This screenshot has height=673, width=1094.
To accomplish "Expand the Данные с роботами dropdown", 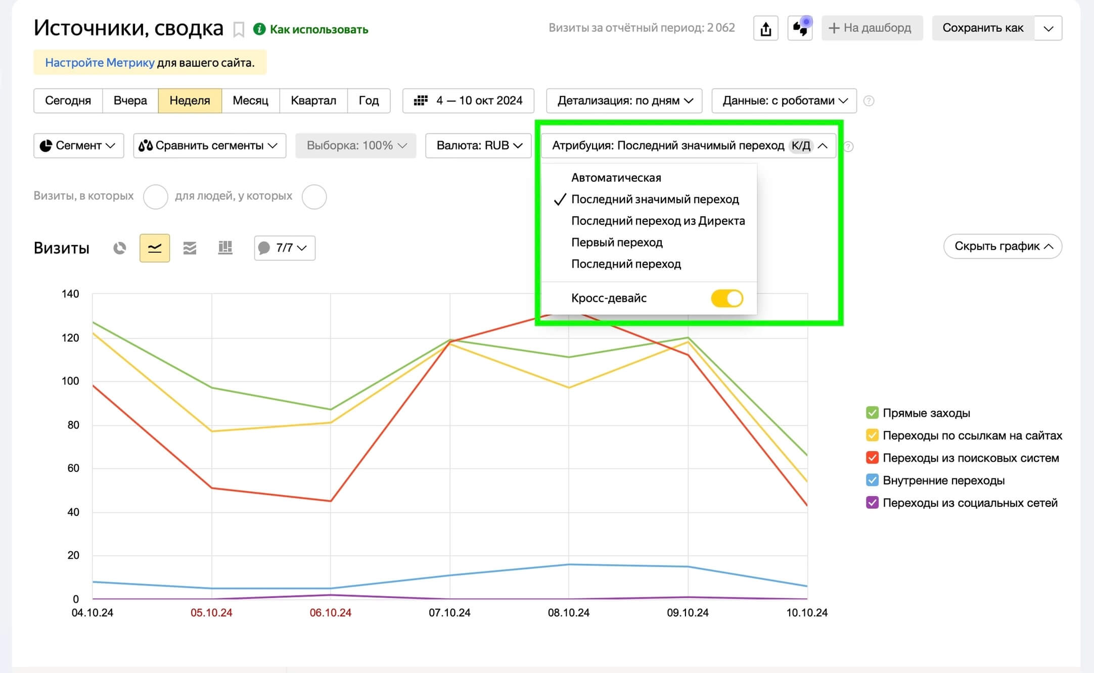I will pyautogui.click(x=782, y=102).
